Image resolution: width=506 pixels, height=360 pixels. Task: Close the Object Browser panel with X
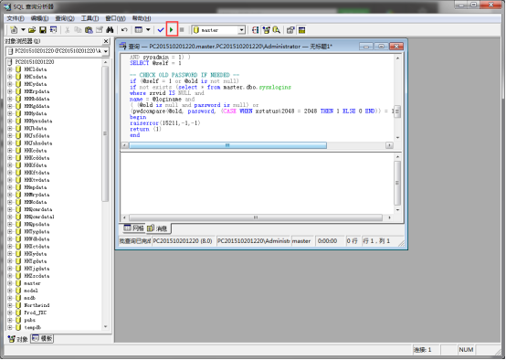click(106, 41)
